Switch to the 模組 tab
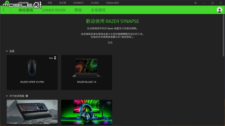Image resolution: width=225 pixels, height=126 pixels. [78, 10]
